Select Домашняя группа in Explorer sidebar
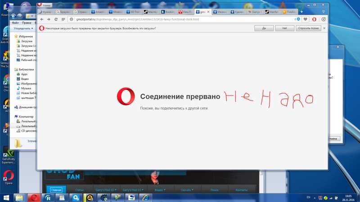 (25, 107)
